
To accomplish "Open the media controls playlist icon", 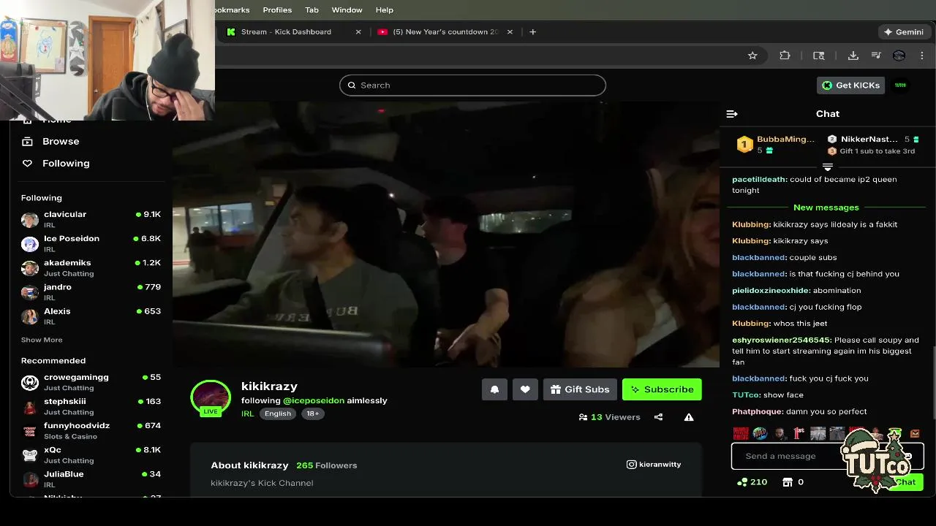I will point(876,56).
